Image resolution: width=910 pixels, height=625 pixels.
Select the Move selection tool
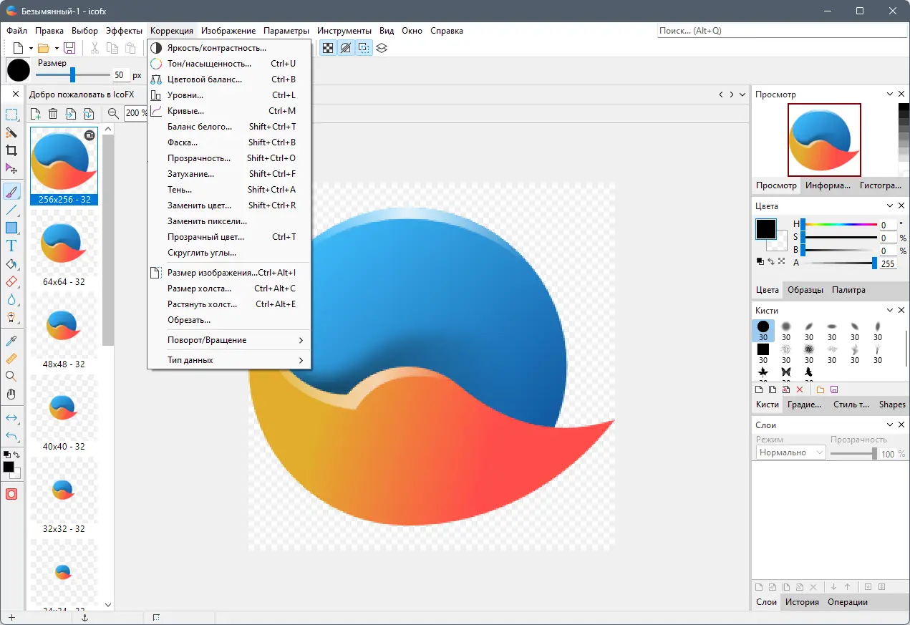11,168
